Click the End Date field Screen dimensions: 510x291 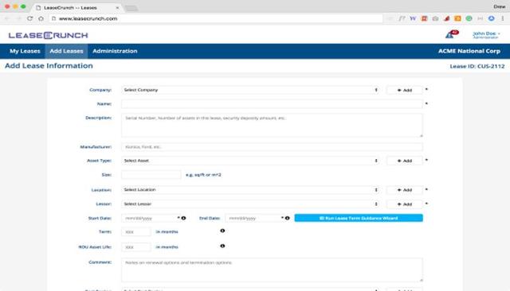pyautogui.click(x=253, y=219)
